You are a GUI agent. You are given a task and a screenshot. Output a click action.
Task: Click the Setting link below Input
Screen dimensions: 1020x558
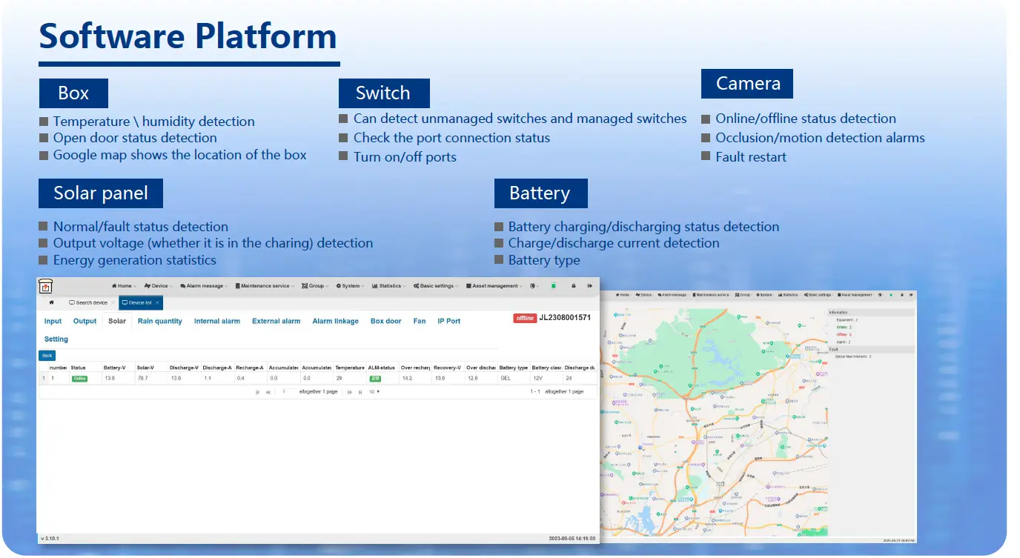point(56,339)
